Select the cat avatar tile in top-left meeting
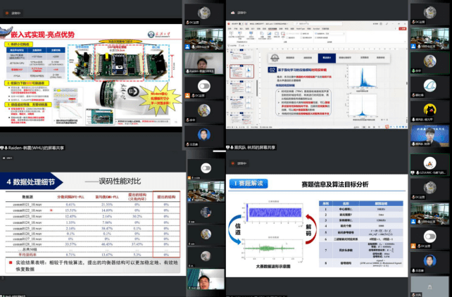The height and width of the screenshot is (297, 452). pyautogui.click(x=204, y=14)
